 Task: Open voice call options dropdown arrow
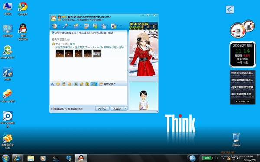(x=70, y=26)
